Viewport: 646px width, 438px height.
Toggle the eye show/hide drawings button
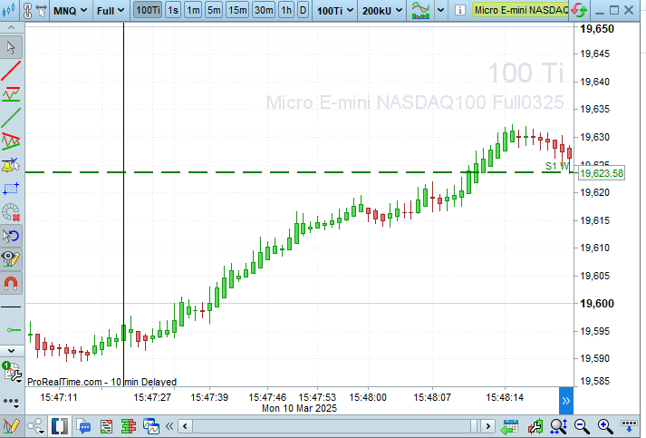pos(11,259)
